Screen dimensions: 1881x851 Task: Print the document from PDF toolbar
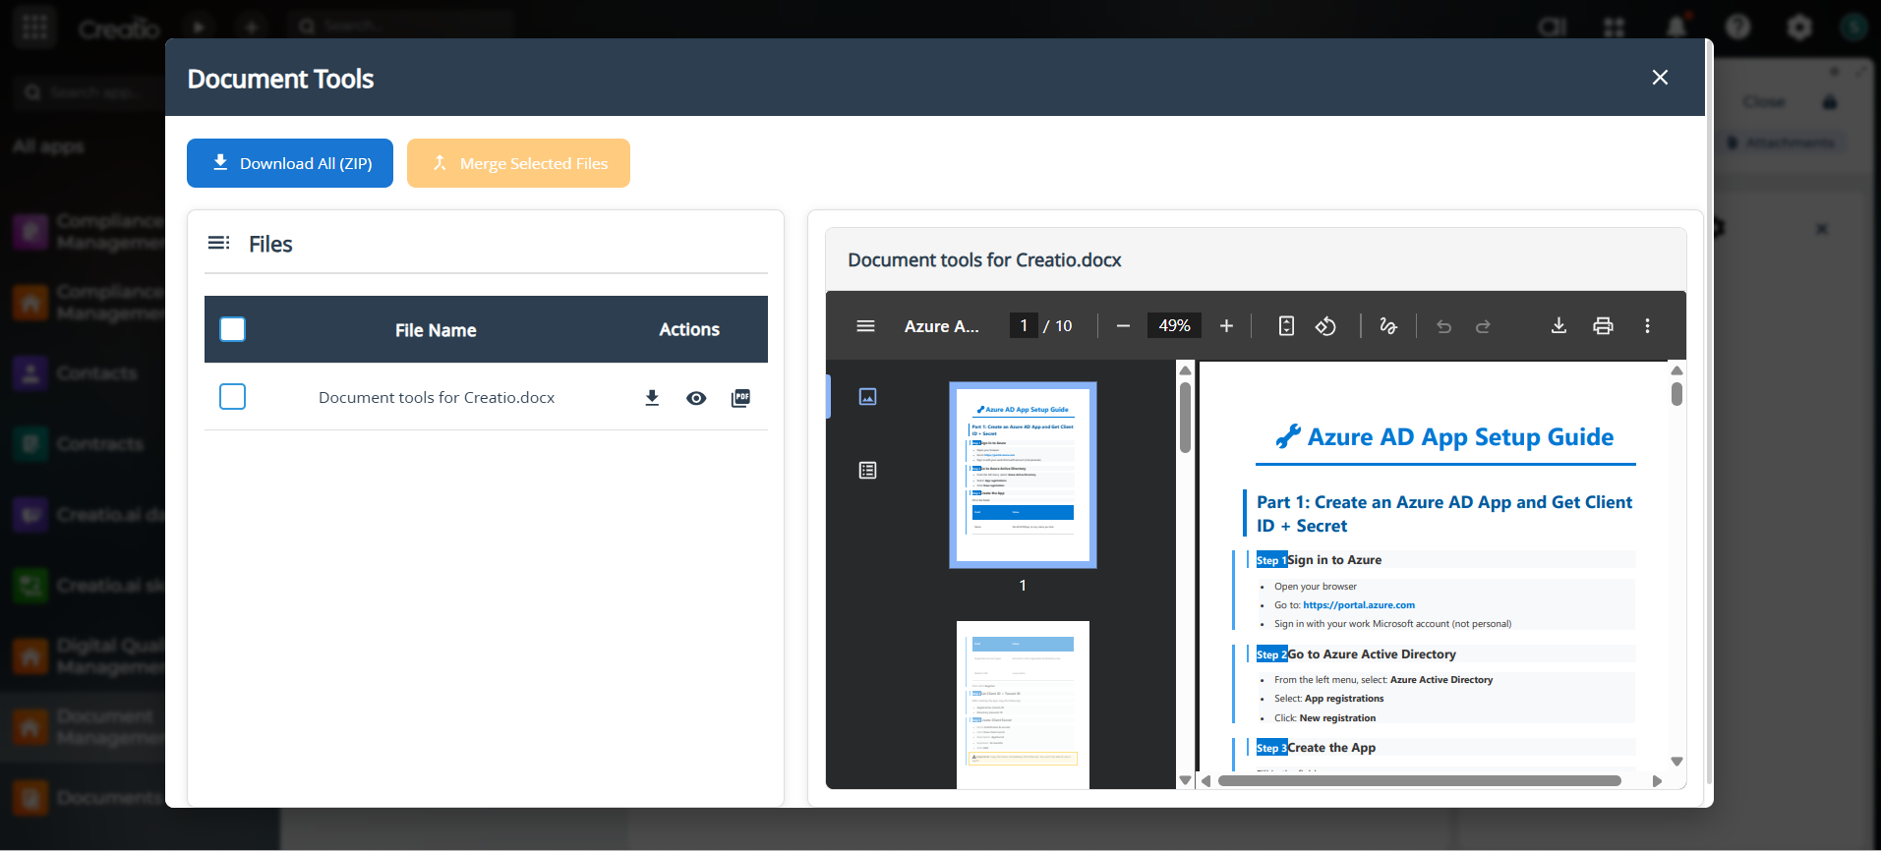click(1603, 326)
